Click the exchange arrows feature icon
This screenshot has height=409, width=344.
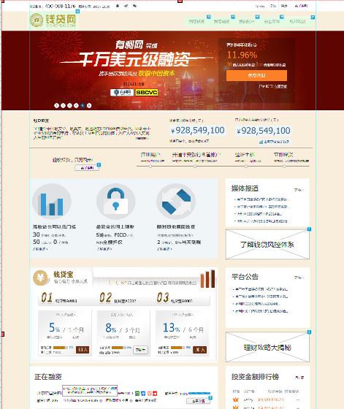(176, 202)
